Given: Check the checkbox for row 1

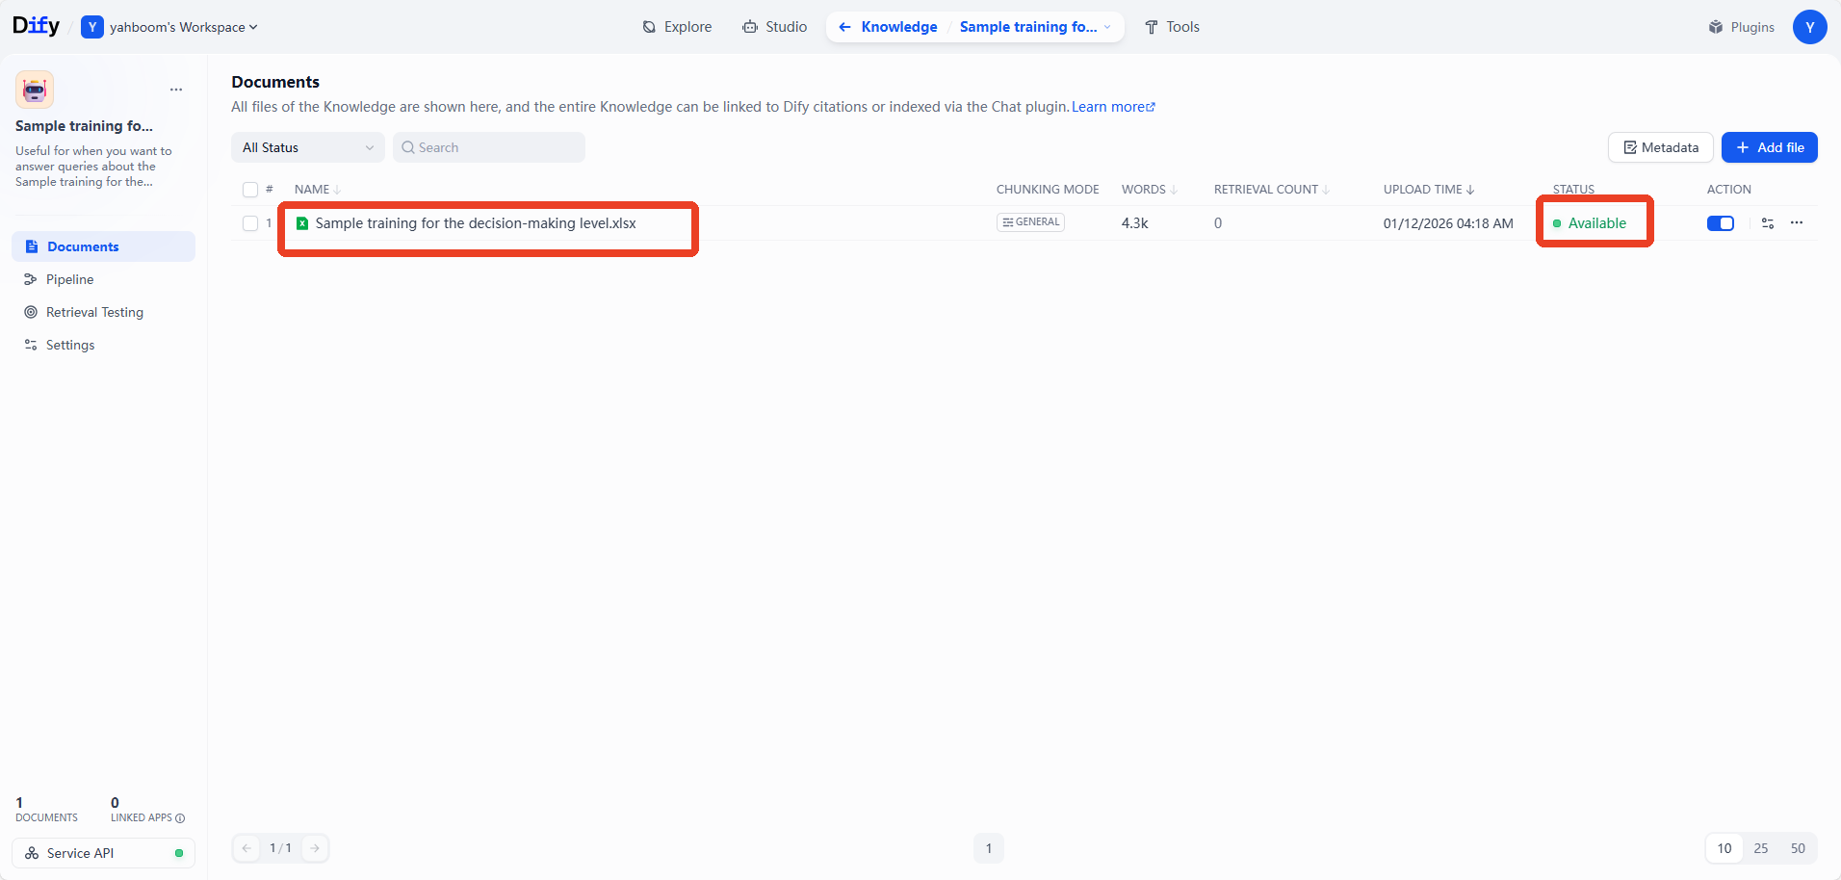Looking at the screenshot, I should pyautogui.click(x=250, y=223).
